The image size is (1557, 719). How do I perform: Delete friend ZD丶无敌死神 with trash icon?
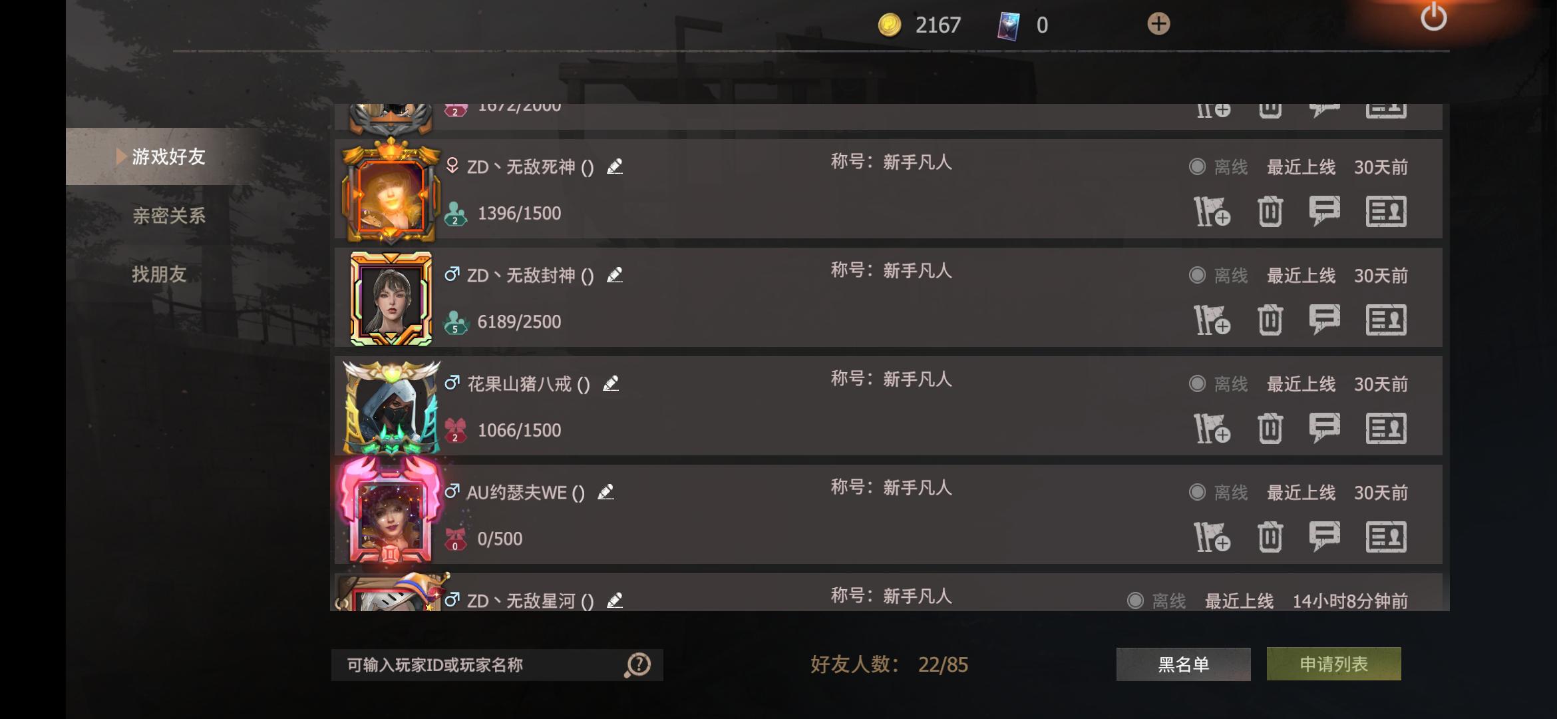[x=1270, y=212]
